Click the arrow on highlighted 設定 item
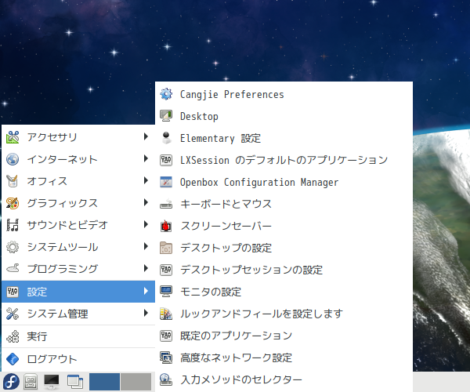The width and height of the screenshot is (470, 392). pos(146,291)
